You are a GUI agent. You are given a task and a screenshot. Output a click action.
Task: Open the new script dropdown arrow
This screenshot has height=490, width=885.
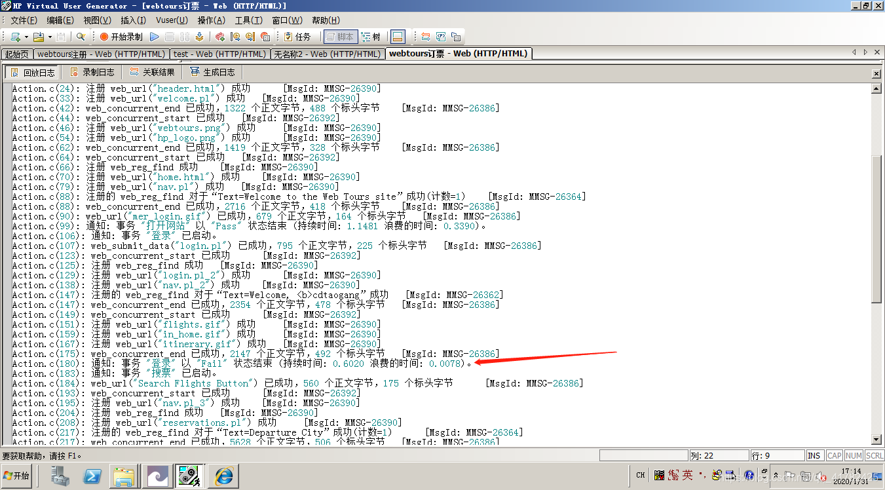[26, 37]
